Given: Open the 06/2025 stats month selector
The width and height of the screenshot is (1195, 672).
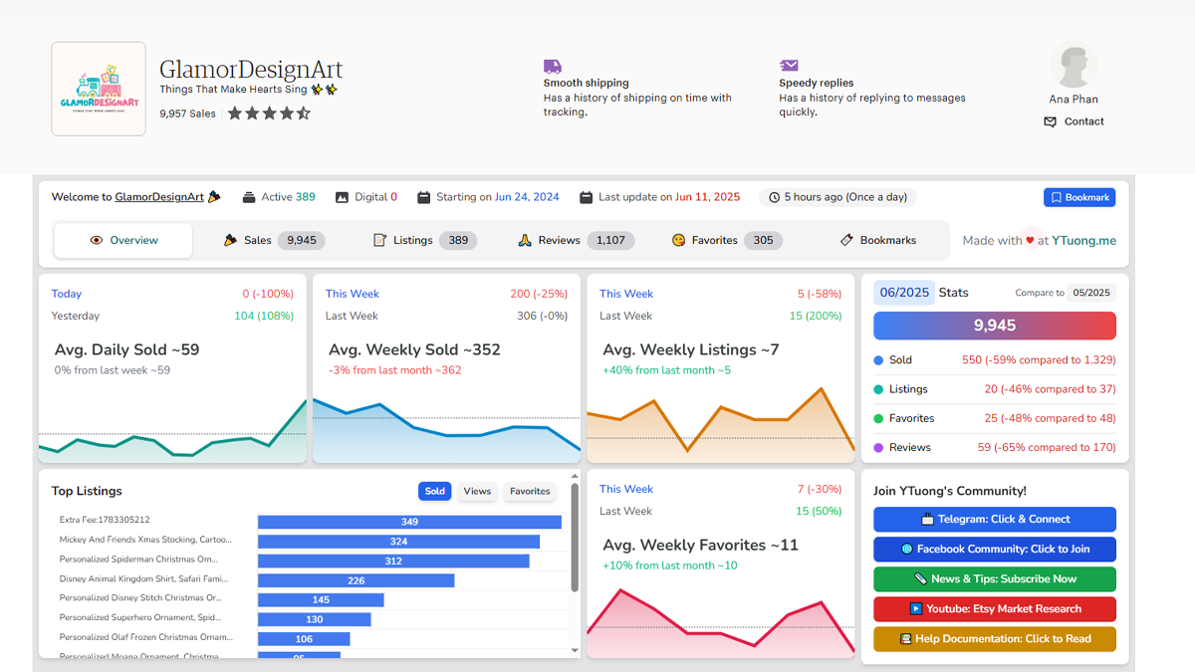Looking at the screenshot, I should 904,293.
